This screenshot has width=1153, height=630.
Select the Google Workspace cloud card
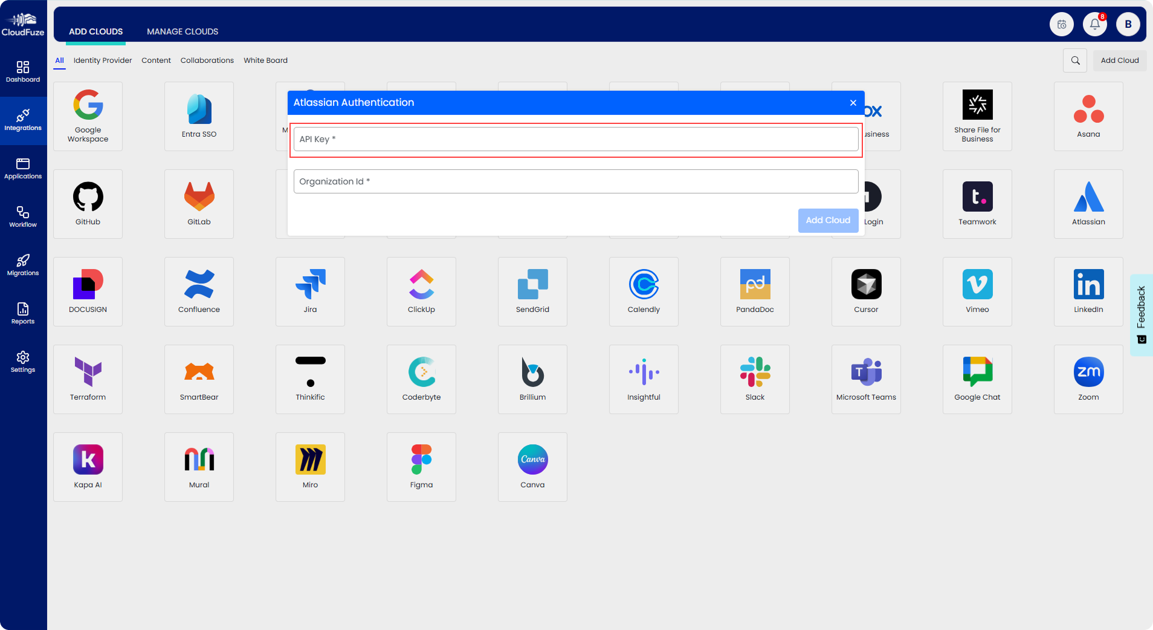[88, 116]
